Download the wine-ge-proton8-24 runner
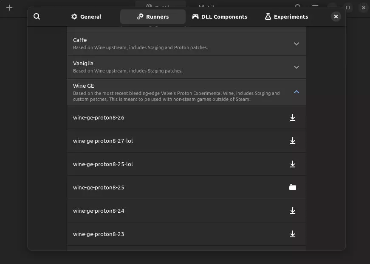The image size is (370, 264). [292, 211]
